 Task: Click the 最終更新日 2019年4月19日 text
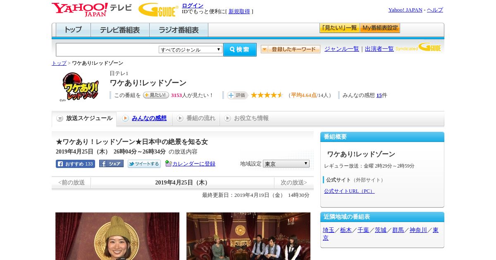coord(256,195)
